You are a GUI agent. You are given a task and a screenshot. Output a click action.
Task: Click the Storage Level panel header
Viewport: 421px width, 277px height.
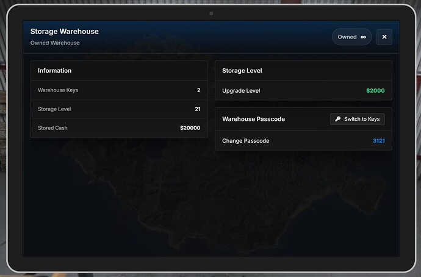[x=303, y=71]
